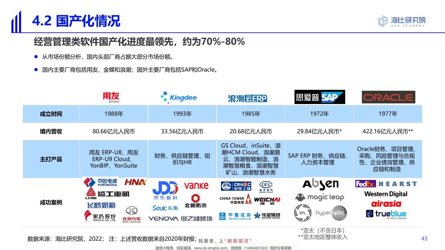
Task: Select the "1988年" cell
Action: pos(114,114)
